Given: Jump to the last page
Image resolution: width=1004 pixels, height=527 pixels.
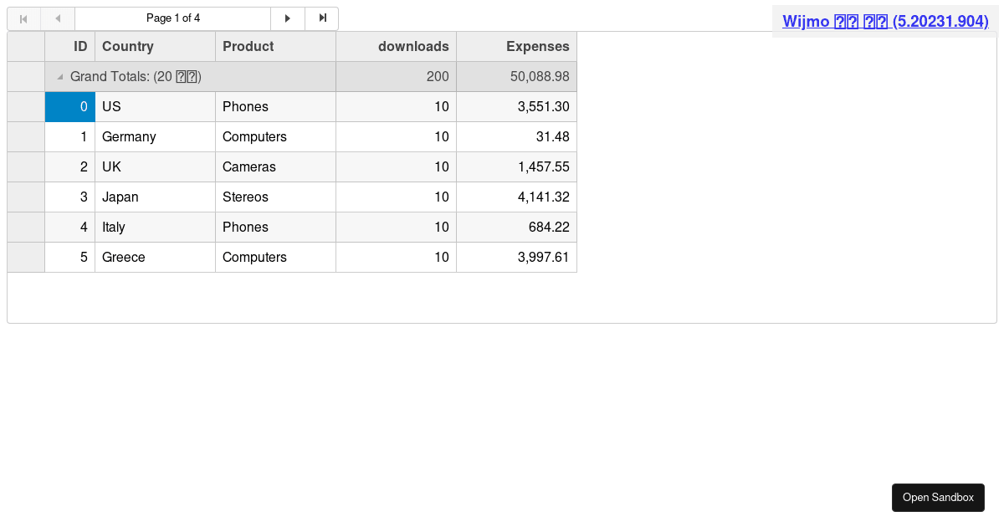Looking at the screenshot, I should point(322,18).
